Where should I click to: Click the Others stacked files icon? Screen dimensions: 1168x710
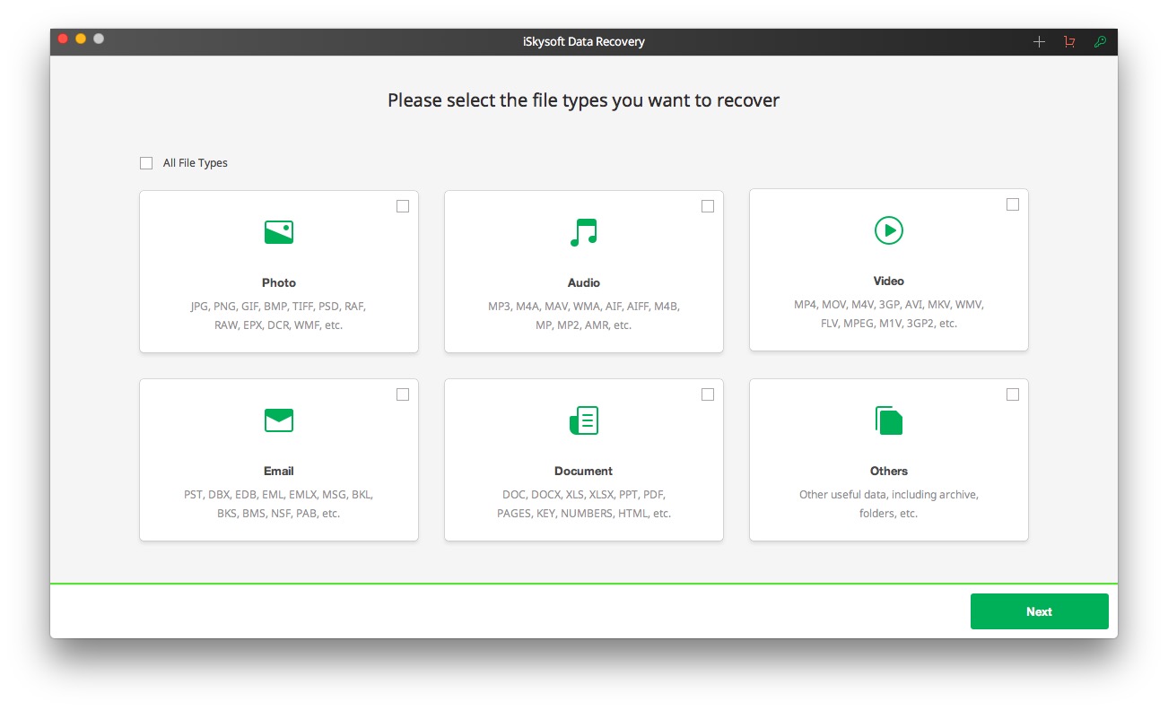click(888, 420)
